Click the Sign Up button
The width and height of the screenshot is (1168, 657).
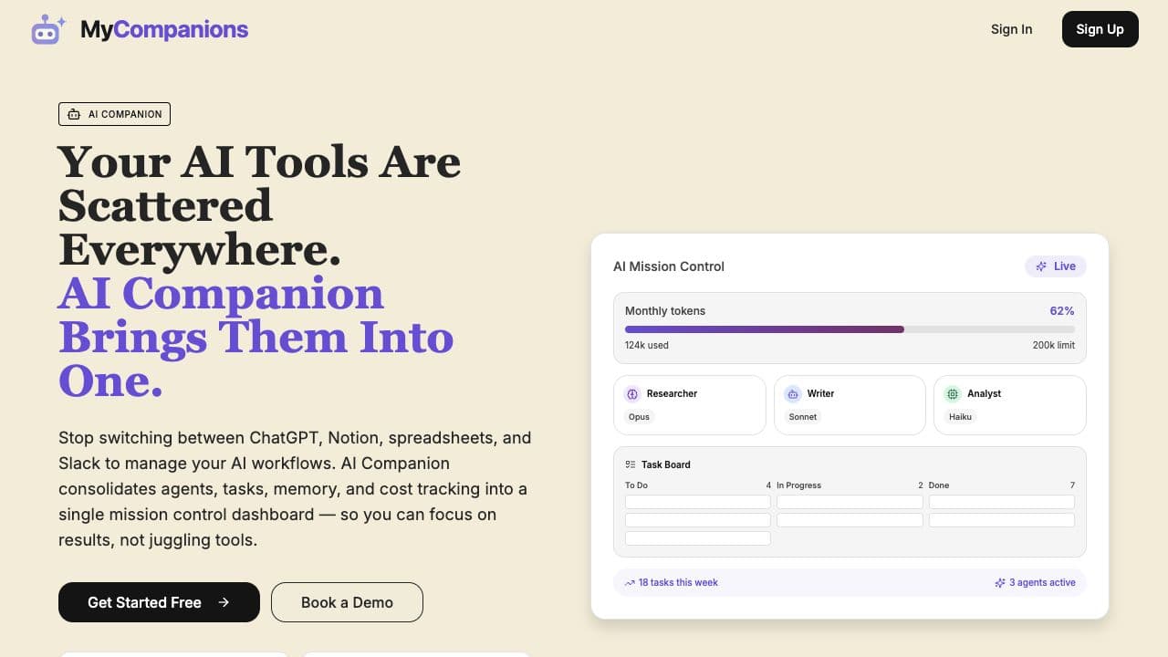(1100, 29)
